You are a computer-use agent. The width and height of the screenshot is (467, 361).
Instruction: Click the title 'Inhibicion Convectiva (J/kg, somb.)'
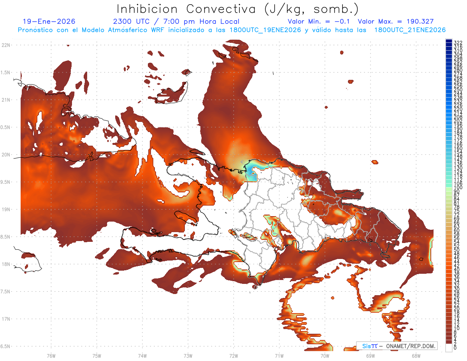coord(238,9)
